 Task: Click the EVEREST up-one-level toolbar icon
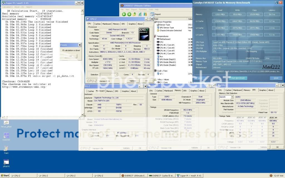click(x=134, y=14)
